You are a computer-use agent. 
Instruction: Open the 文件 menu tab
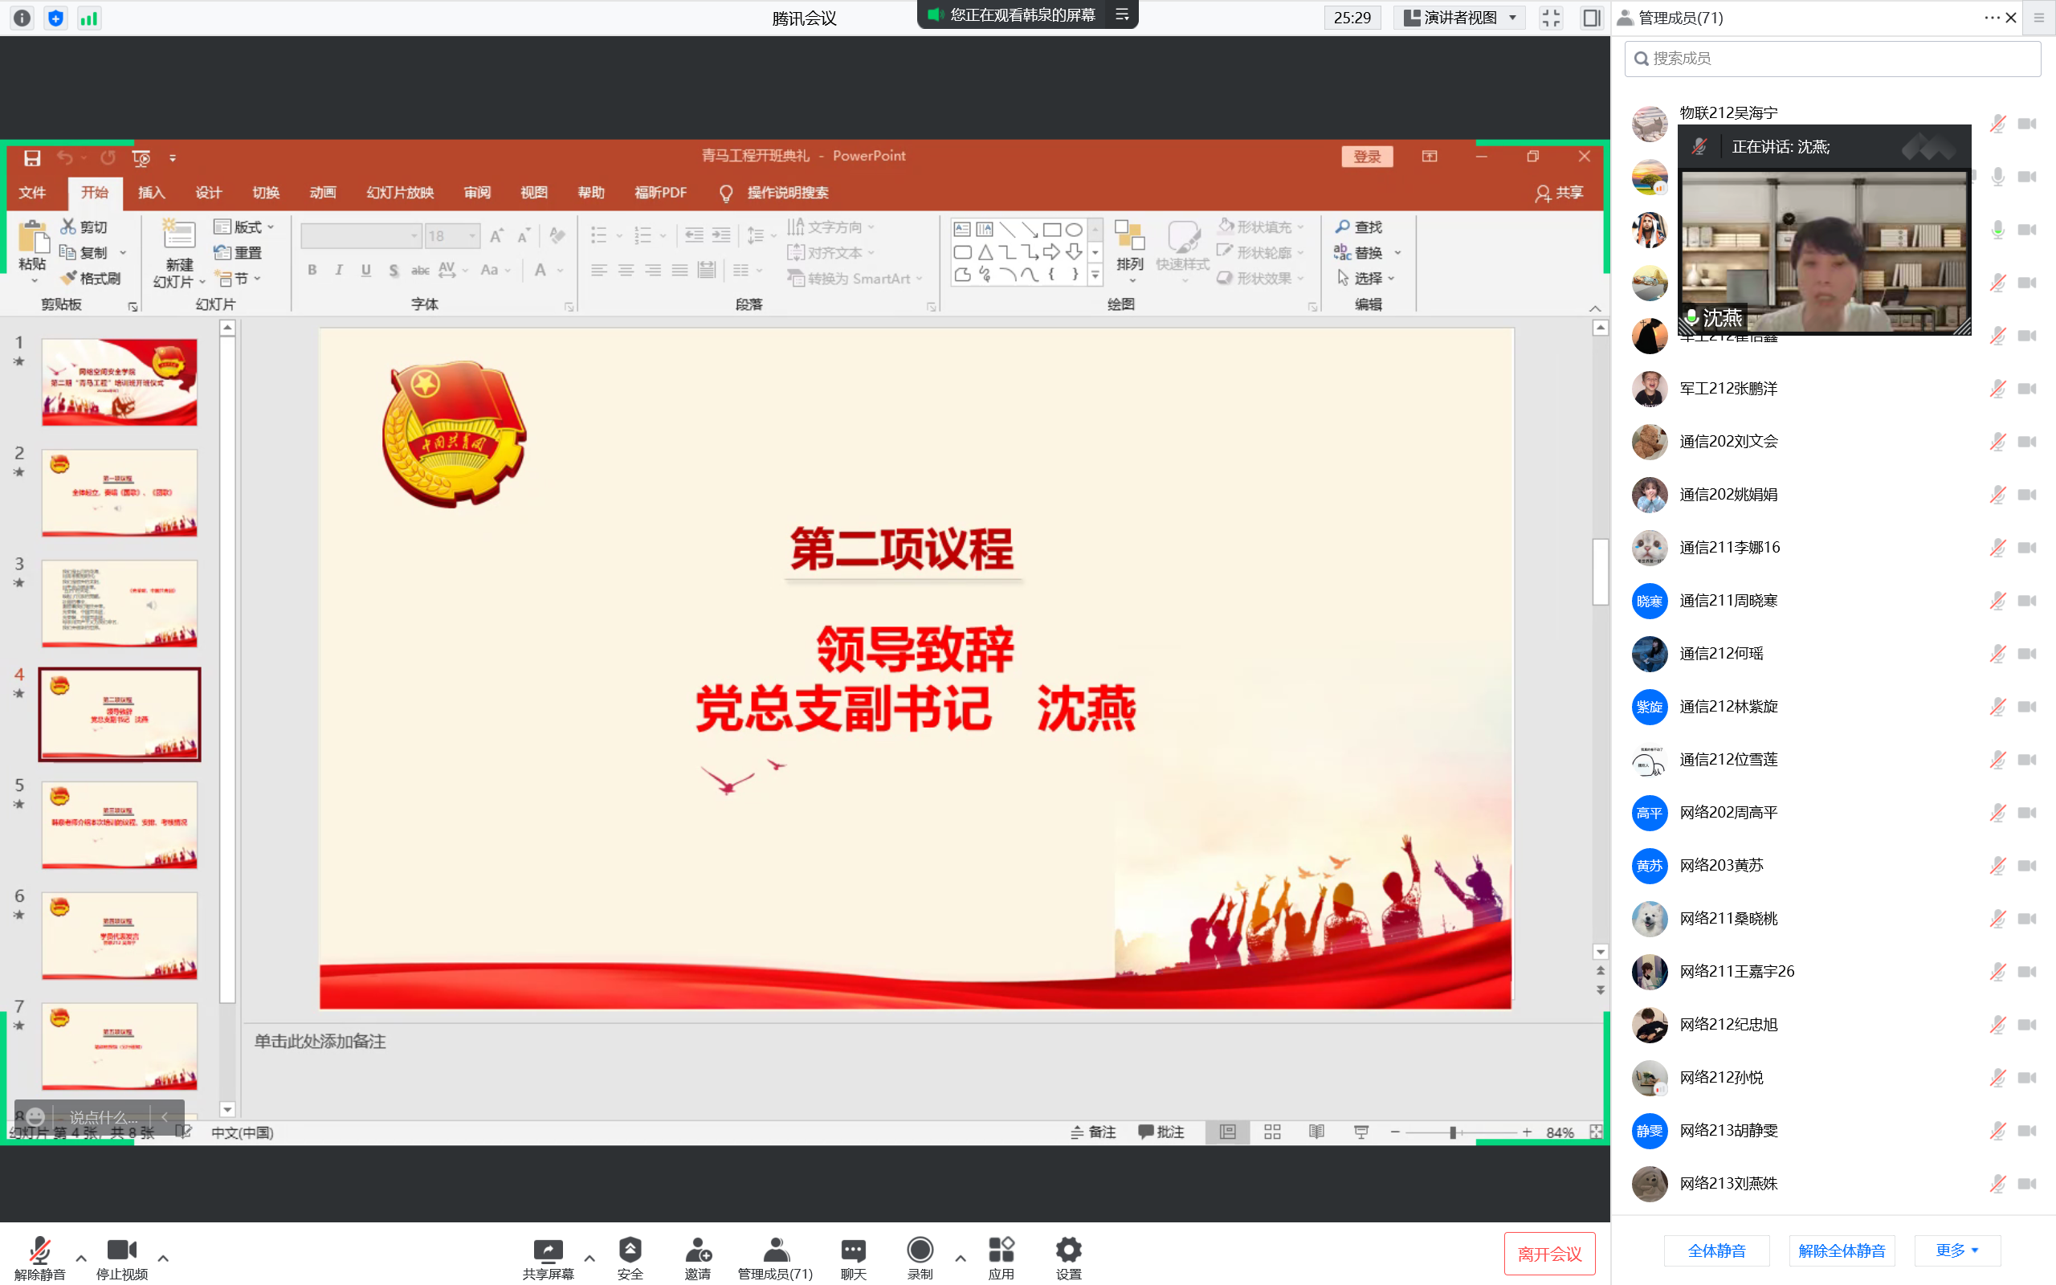click(32, 193)
